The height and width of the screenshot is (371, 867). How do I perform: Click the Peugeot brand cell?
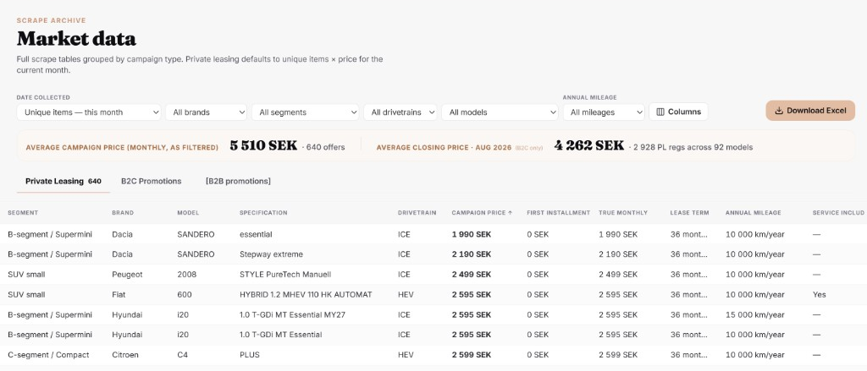click(x=127, y=275)
